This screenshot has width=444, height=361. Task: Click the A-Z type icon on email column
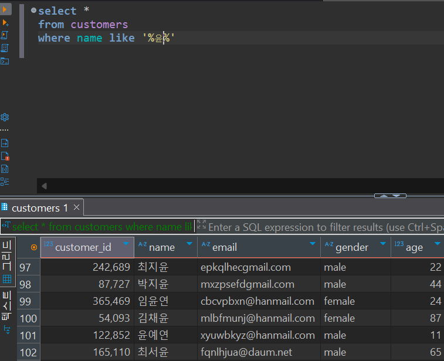point(206,244)
